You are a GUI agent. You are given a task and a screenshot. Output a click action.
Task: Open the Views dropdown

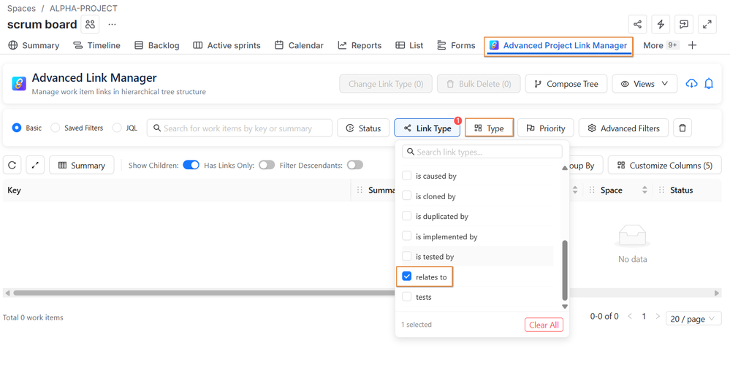click(645, 84)
